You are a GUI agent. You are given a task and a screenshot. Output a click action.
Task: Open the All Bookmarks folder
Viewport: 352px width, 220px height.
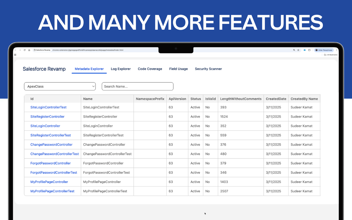tap(331, 55)
